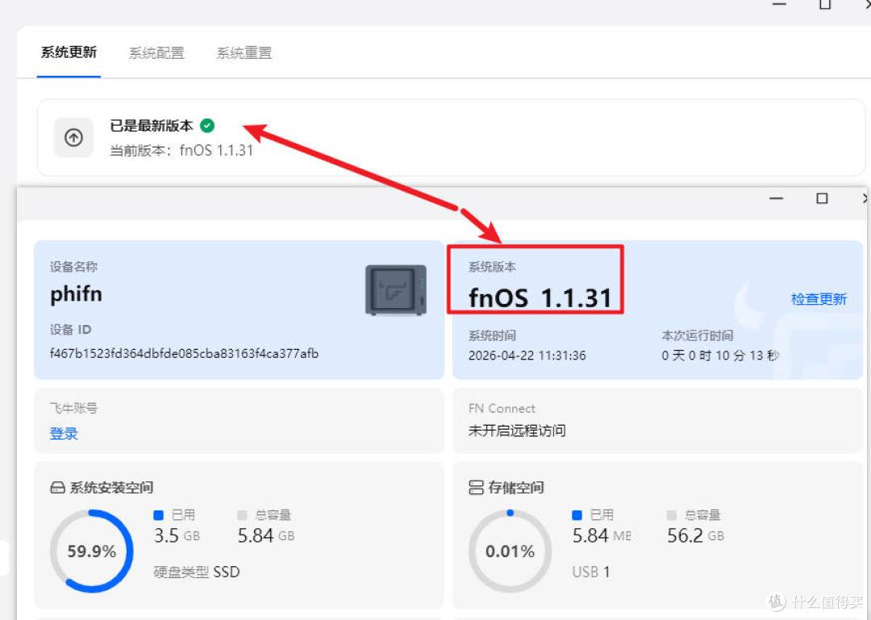Viewport: 871px width, 620px height.
Task: Click the system time 2026-04-22 11:31:36
Action: coord(527,356)
